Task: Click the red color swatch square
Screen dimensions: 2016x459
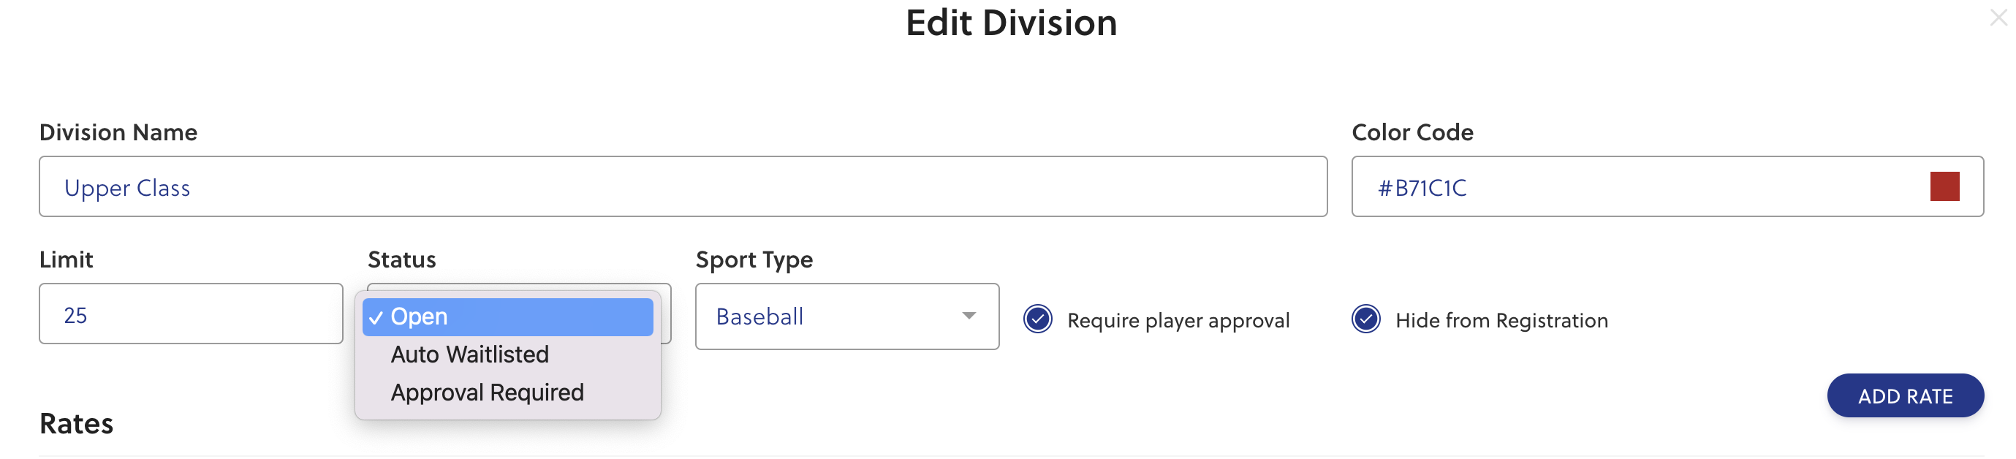Action: (x=1944, y=187)
